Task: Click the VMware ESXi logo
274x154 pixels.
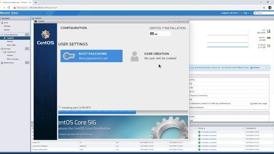Action: 9,13
